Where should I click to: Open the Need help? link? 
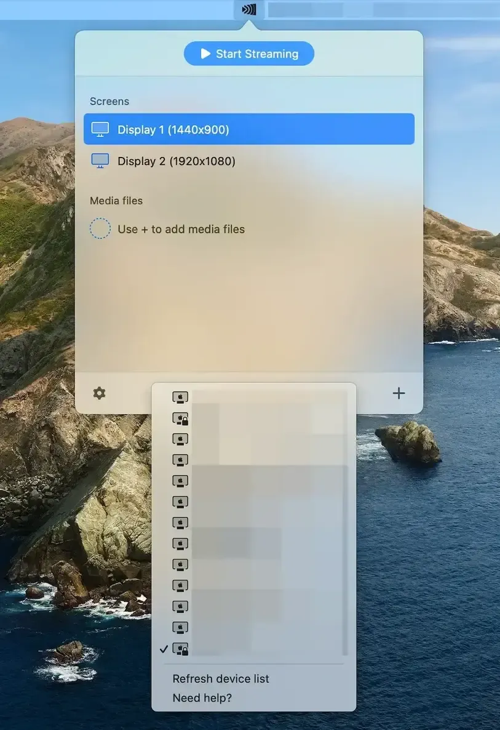(202, 698)
